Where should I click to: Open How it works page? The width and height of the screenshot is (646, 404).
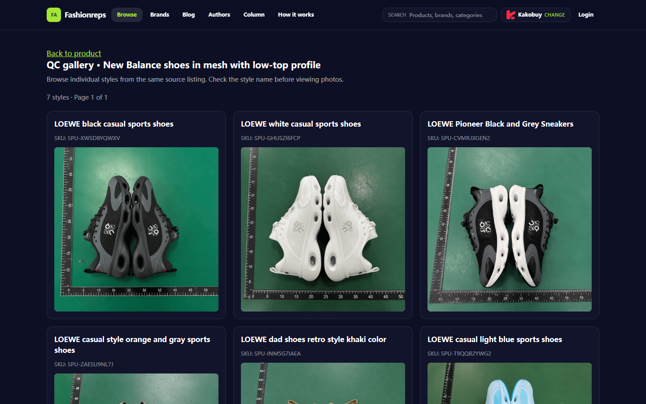click(296, 15)
